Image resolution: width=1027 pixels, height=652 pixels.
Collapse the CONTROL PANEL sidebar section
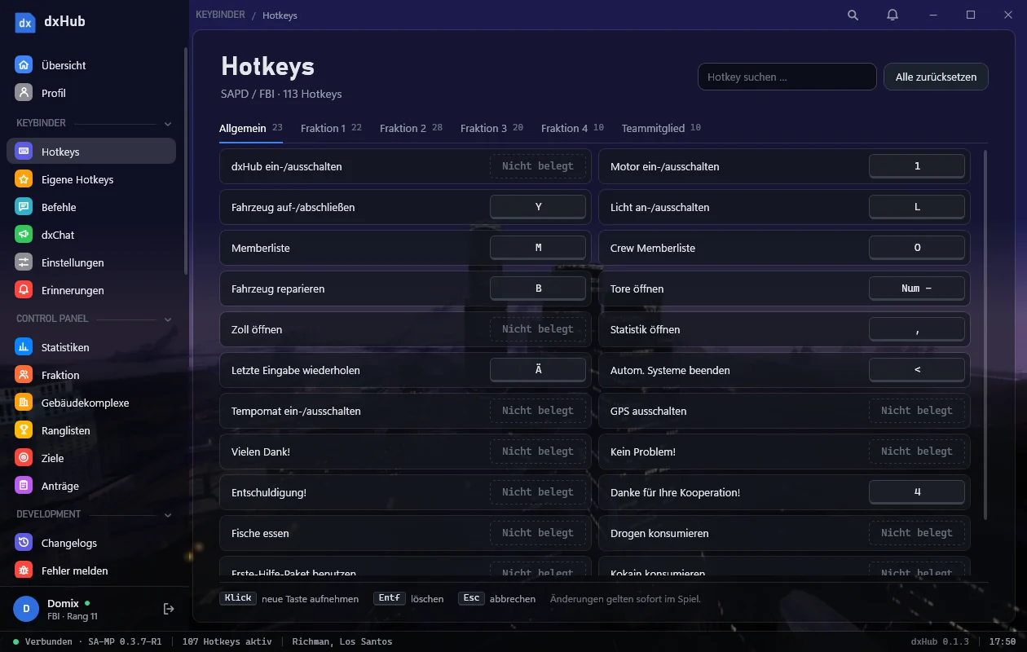(168, 319)
